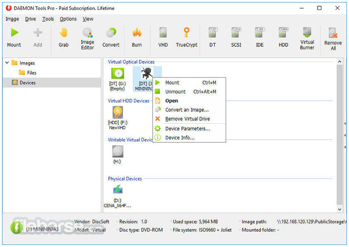Open the TrueCrypt key tool
Screen dimensions: 349x247
click(186, 33)
